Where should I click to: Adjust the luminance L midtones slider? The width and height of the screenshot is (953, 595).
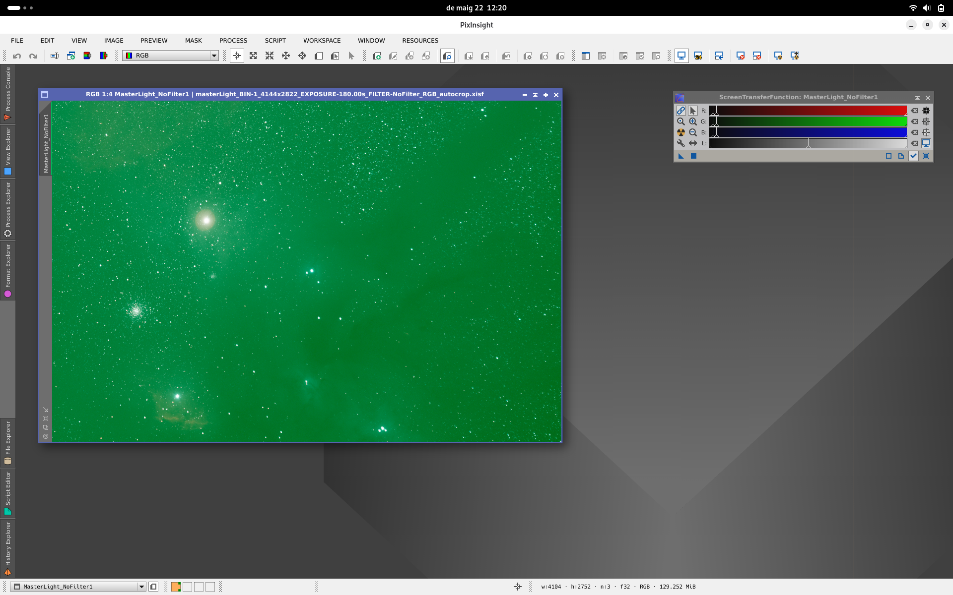(808, 144)
